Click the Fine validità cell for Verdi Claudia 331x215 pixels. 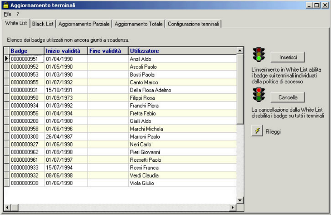108,175
